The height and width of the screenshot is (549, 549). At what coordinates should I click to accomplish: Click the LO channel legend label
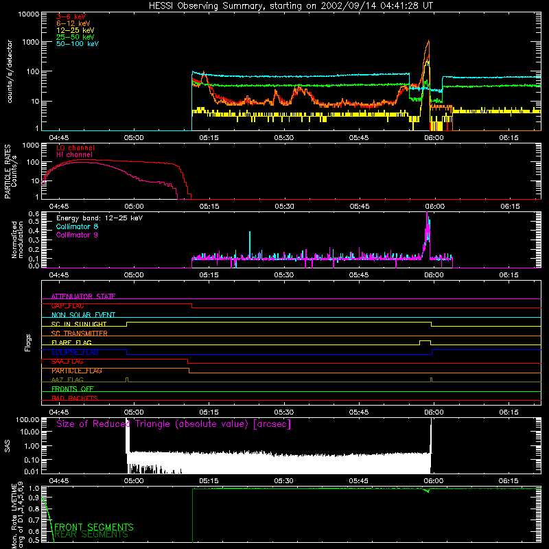click(75, 148)
